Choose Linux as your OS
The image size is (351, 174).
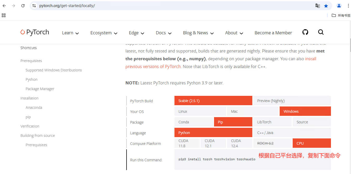click(x=200, y=111)
